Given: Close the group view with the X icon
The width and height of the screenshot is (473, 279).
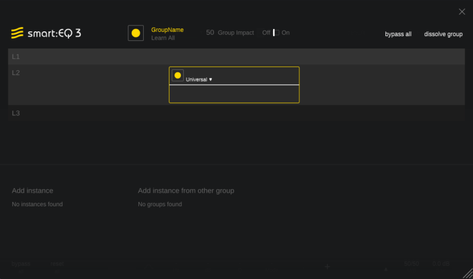Looking at the screenshot, I should [x=462, y=12].
